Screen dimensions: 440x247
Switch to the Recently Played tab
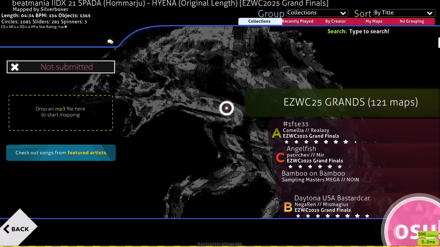(x=298, y=21)
